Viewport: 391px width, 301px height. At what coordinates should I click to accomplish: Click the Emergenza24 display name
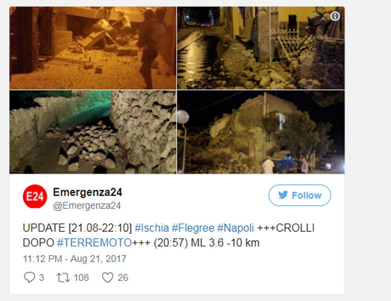click(87, 192)
